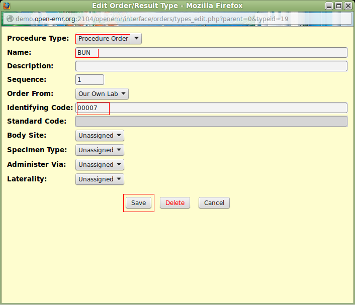Click into the empty Description field
The height and width of the screenshot is (306, 355).
coord(211,66)
